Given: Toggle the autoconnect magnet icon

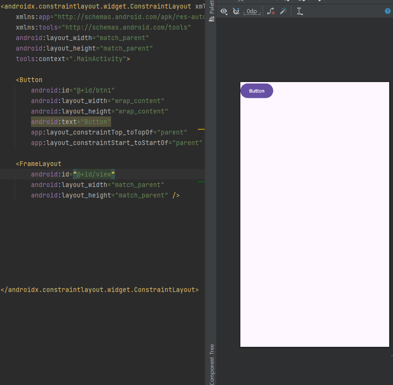Looking at the screenshot, I should point(236,11).
